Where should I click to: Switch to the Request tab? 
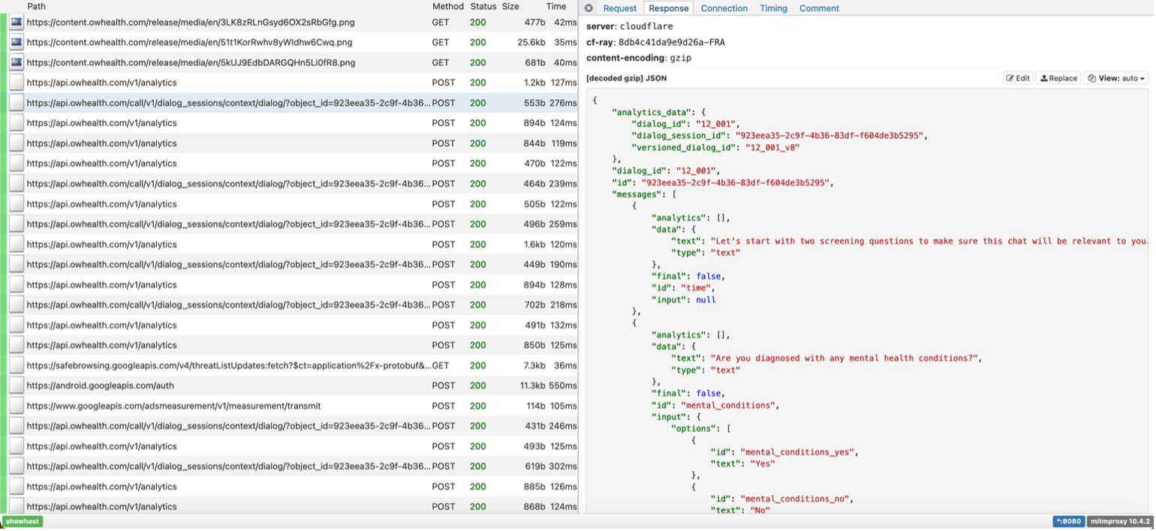619,8
